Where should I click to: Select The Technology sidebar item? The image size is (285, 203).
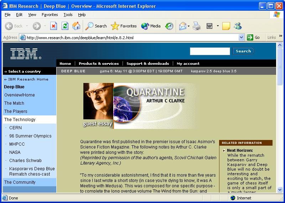click(30, 119)
